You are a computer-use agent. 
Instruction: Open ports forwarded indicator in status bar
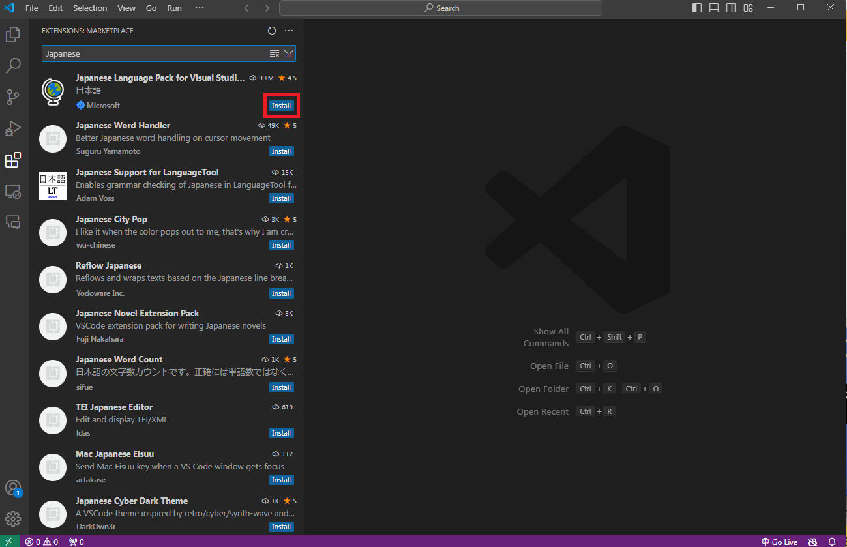[76, 542]
